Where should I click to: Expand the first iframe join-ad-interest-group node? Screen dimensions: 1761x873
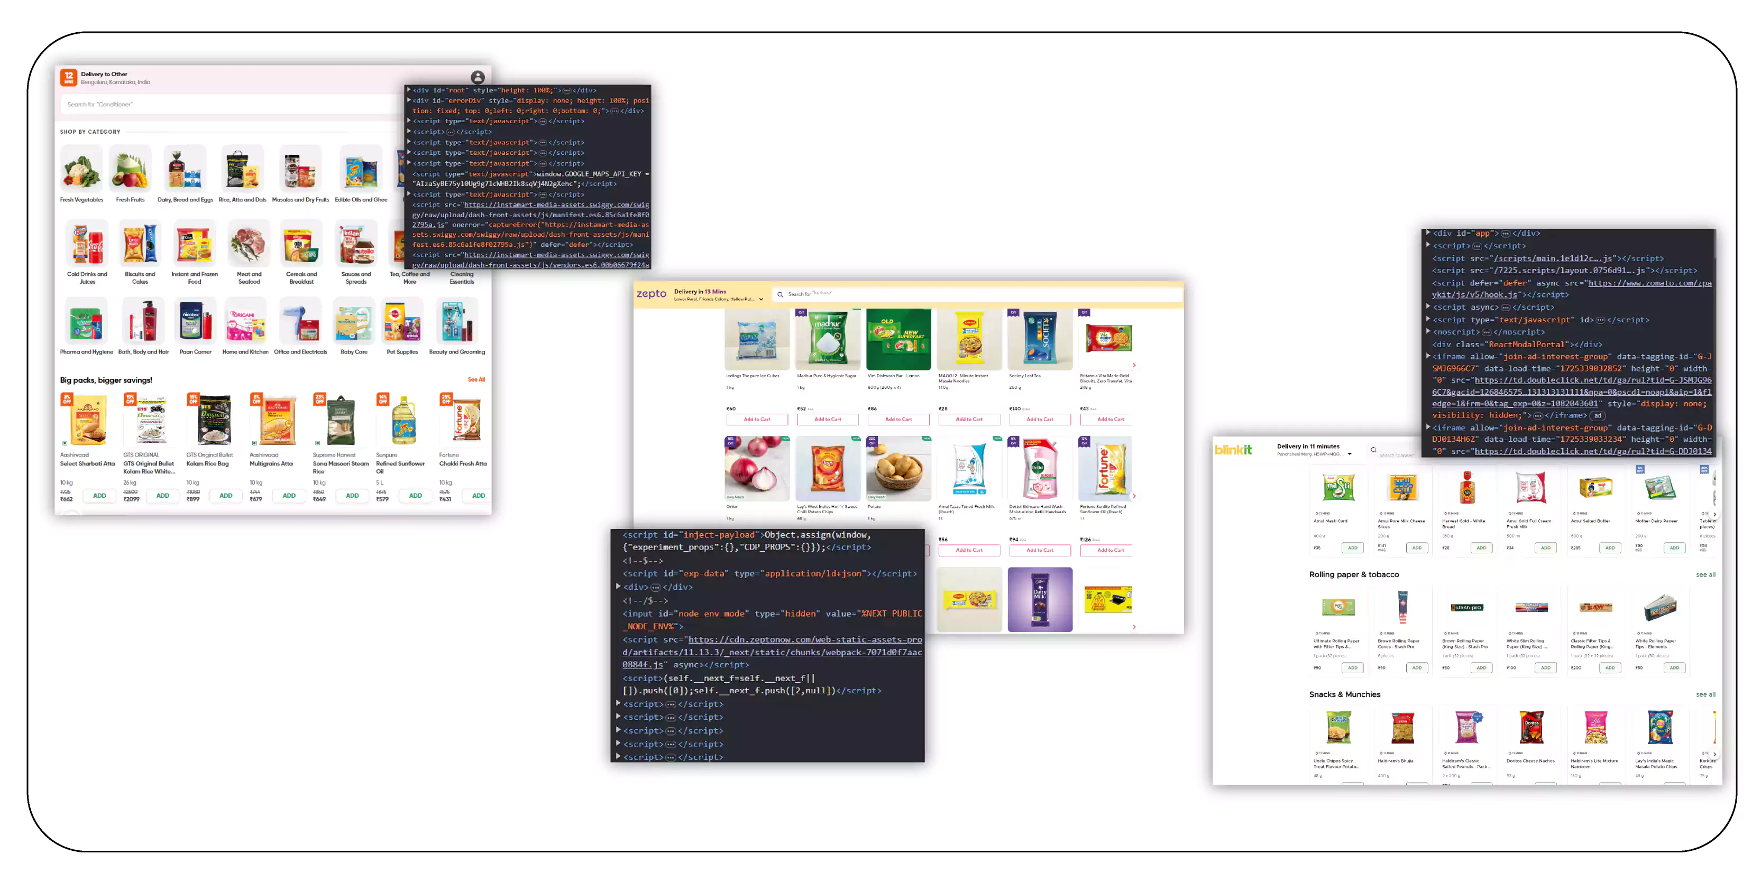click(x=1428, y=356)
